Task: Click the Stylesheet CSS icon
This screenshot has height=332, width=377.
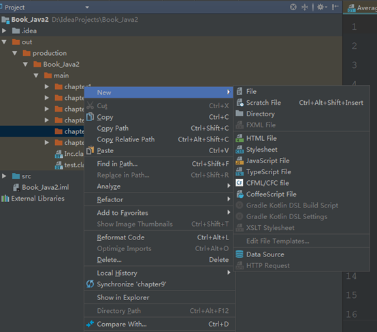Action: (x=240, y=149)
